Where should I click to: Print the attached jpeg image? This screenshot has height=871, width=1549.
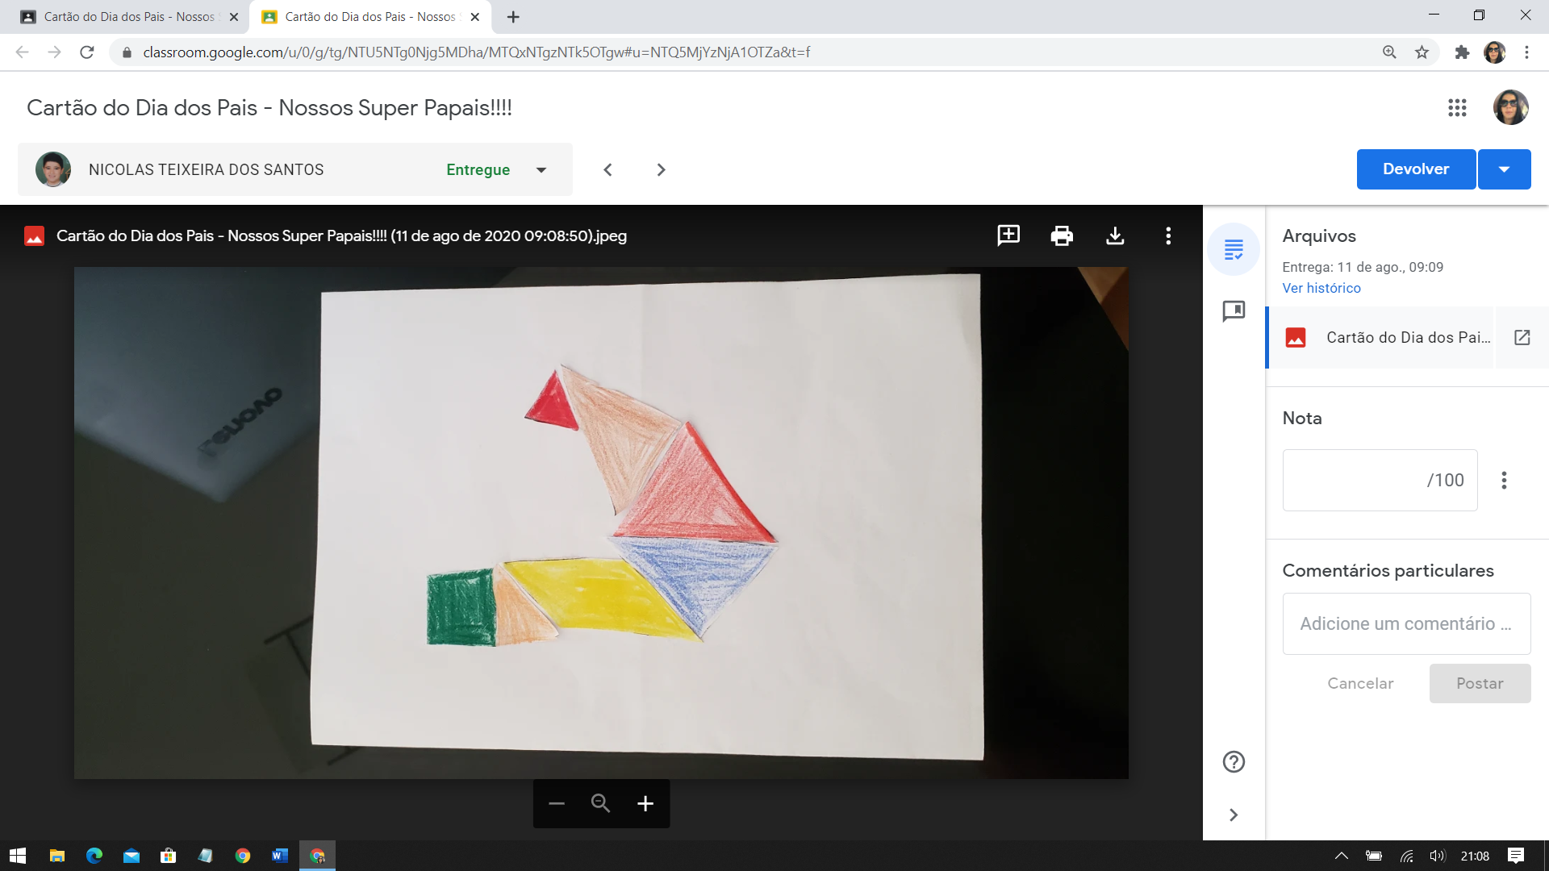point(1062,235)
